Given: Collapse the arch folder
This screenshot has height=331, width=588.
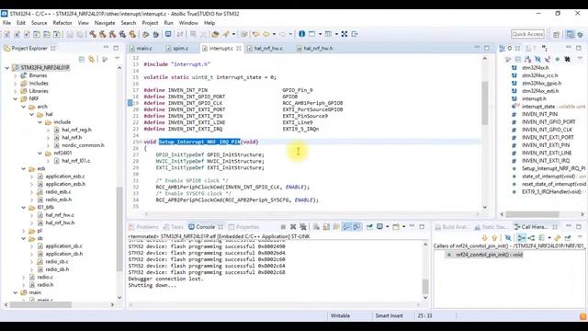Looking at the screenshot, I should click(x=24, y=107).
